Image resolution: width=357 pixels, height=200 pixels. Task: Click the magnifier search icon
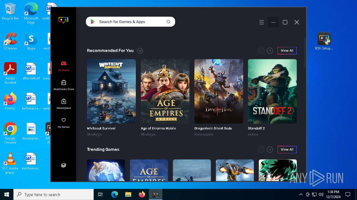tap(168, 22)
